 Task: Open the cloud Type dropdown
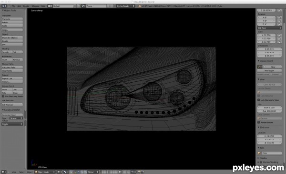16,118
